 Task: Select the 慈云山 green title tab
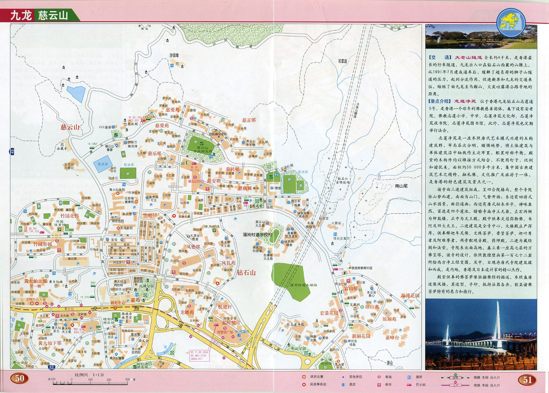tap(54, 15)
